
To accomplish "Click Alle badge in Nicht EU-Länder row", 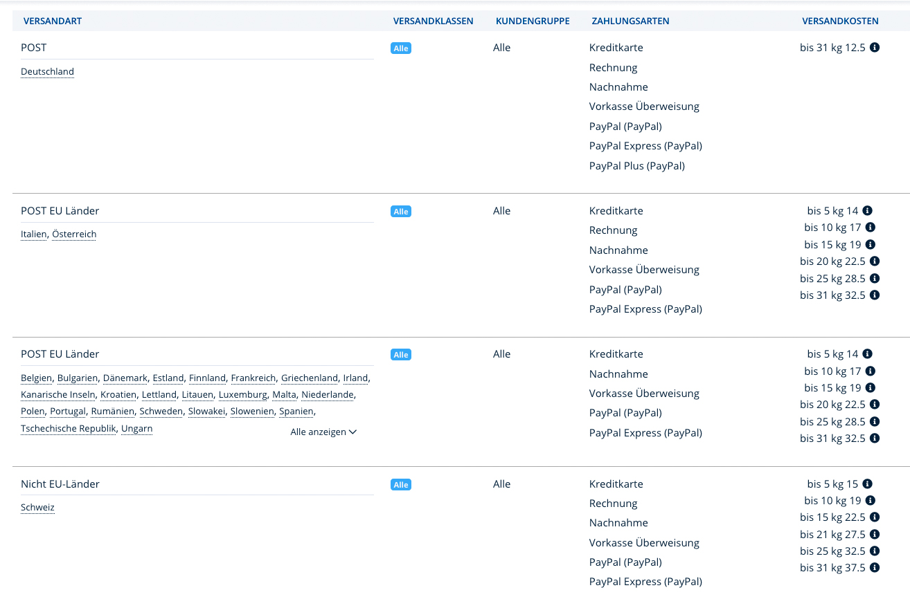I will click(x=400, y=485).
